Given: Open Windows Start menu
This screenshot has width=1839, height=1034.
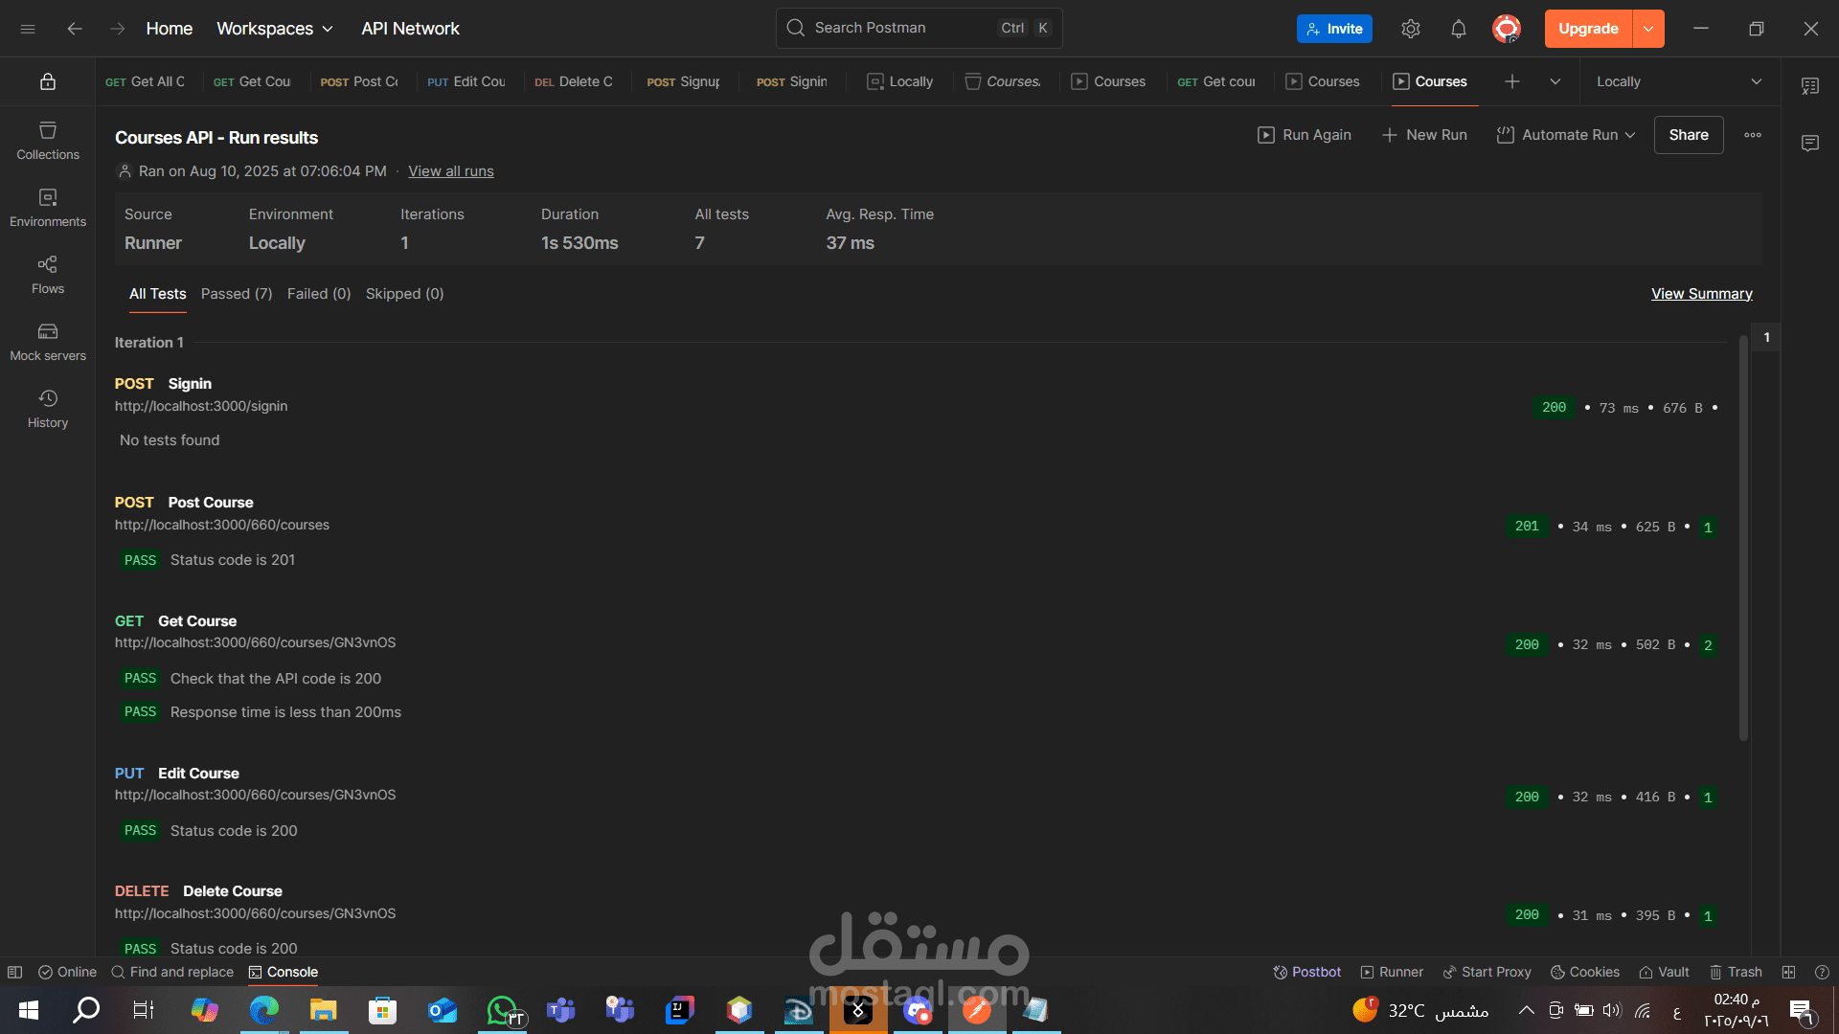Looking at the screenshot, I should click(x=29, y=1009).
